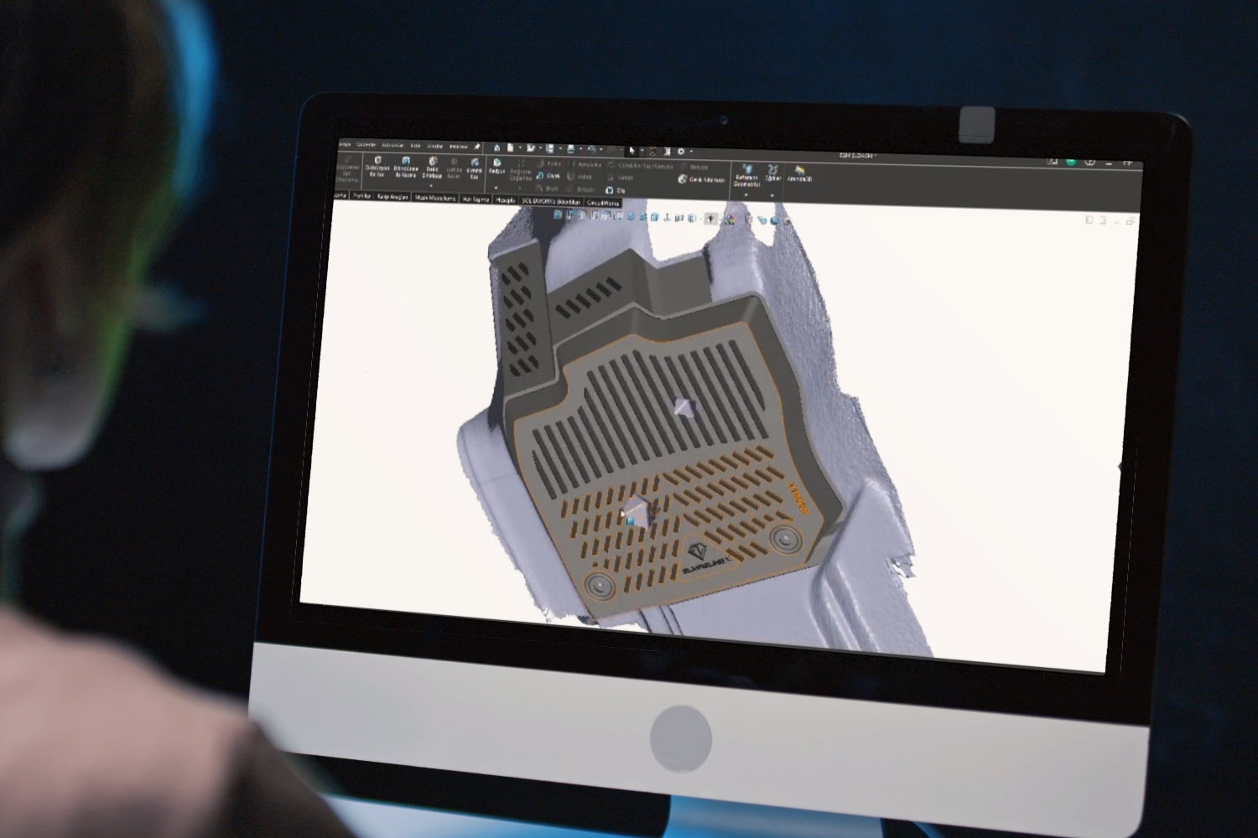The height and width of the screenshot is (838, 1258).
Task: Expand the dropdown arrow under Referans Geometrisi
Action: coord(746,195)
